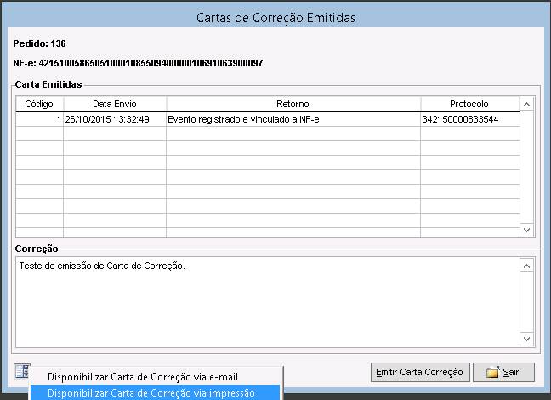Click the Emitir Carta Correção button
The height and width of the screenshot is (400, 551).
[x=420, y=372]
